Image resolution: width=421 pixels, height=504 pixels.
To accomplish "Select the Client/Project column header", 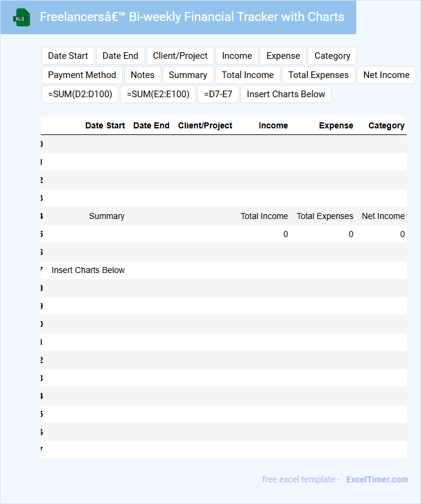I will coord(205,125).
